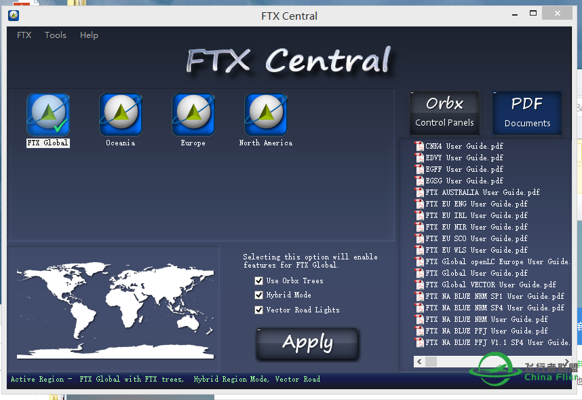Uncheck Vector Road Lights
This screenshot has height=400, width=582.
tap(258, 310)
